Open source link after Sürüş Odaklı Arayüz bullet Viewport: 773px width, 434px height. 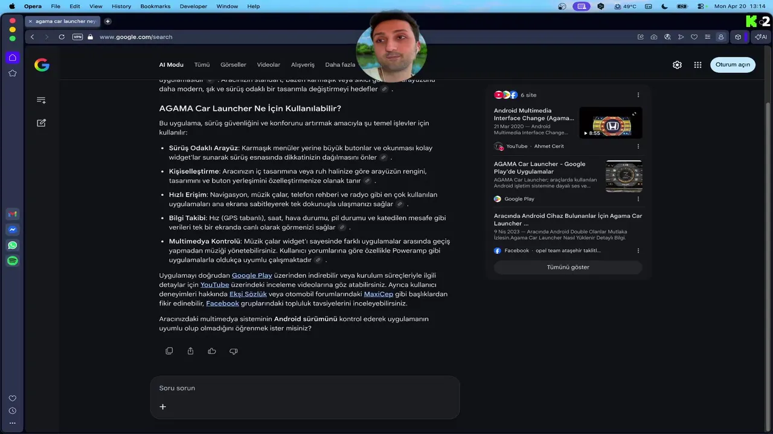[383, 157]
